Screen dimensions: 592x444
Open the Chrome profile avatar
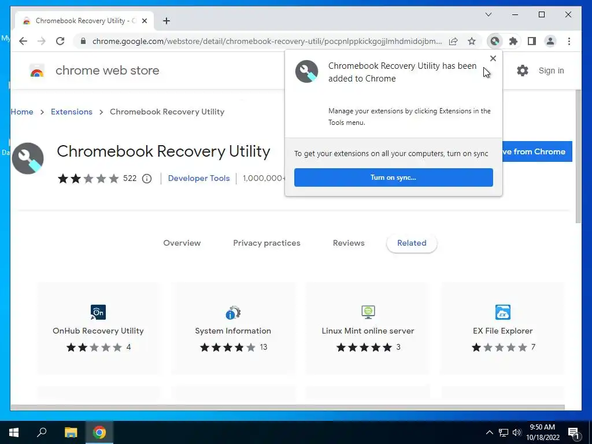tap(550, 41)
